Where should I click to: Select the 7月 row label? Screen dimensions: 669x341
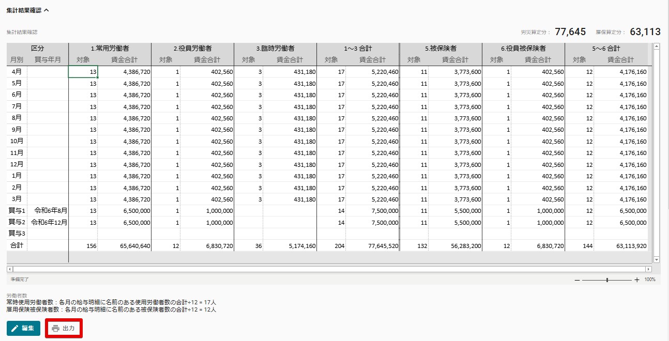(x=17, y=106)
